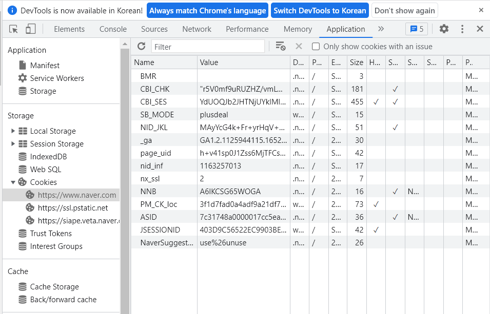
Task: Click Always match Chrome's language button
Action: 207,10
